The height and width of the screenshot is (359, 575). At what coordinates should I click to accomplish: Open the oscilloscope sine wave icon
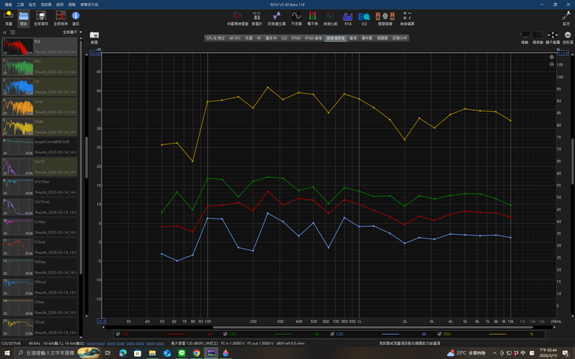[296, 18]
